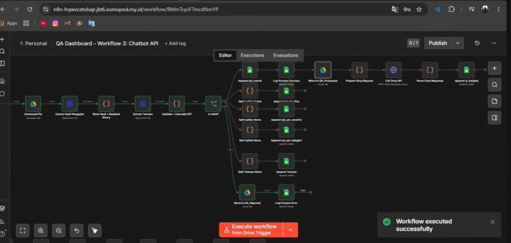Click the fit-to-view canvas button
This screenshot has width=511, height=243.
click(23, 231)
